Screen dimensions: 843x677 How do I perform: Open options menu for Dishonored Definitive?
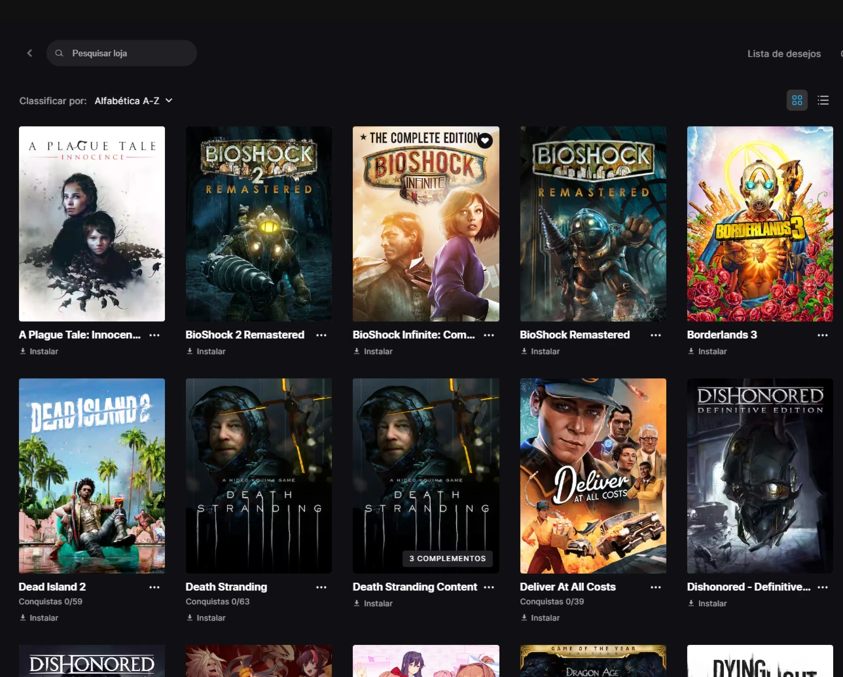823,587
